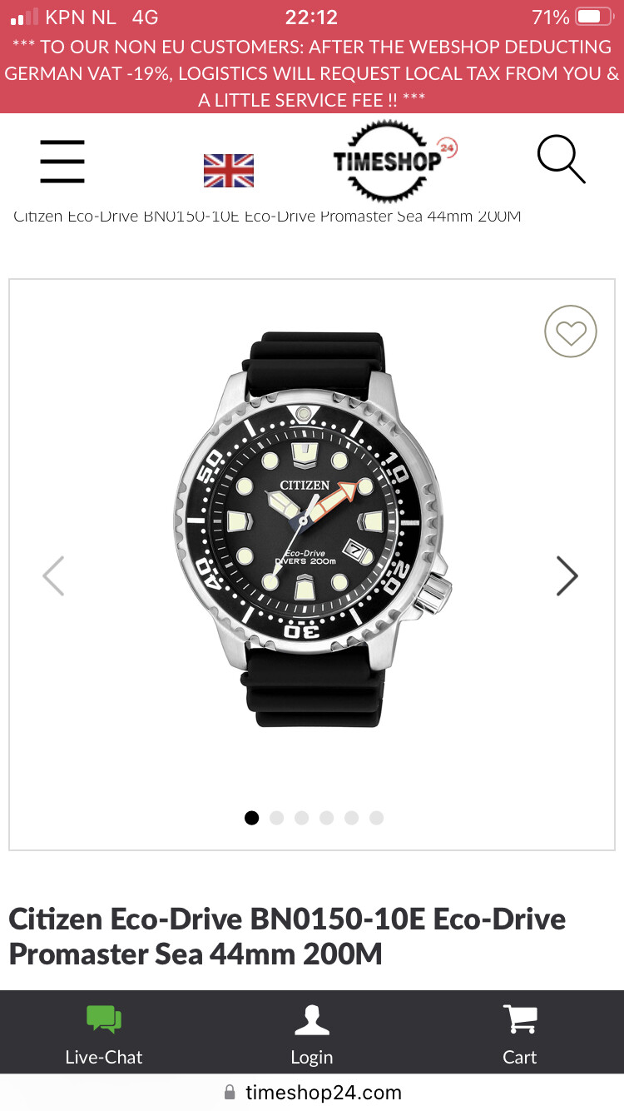Select the third image carousel dot

click(x=302, y=818)
